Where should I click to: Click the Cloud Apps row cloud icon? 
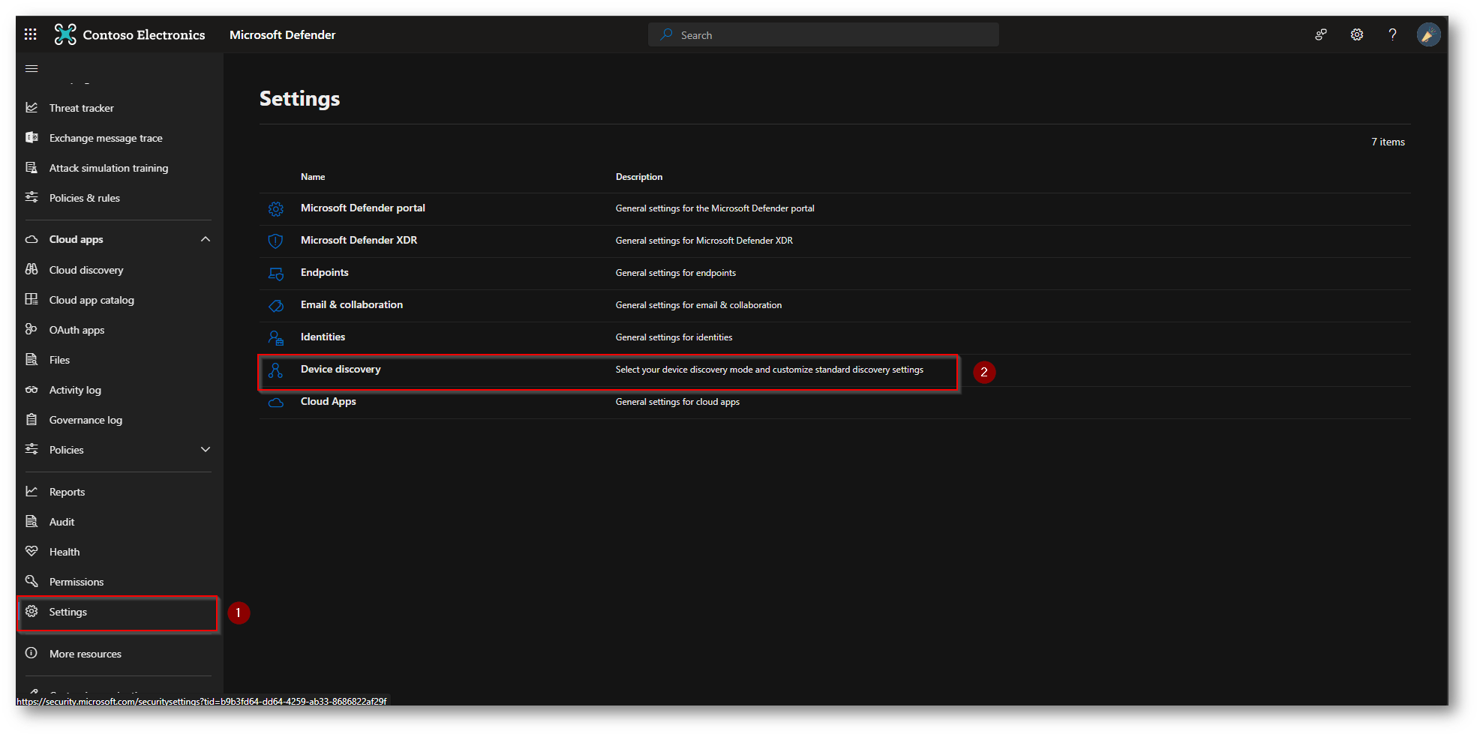click(276, 403)
